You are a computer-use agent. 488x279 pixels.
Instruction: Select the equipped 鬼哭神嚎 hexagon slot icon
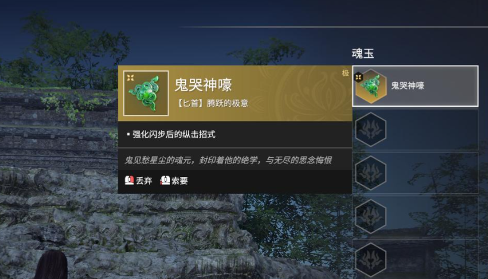click(371, 86)
